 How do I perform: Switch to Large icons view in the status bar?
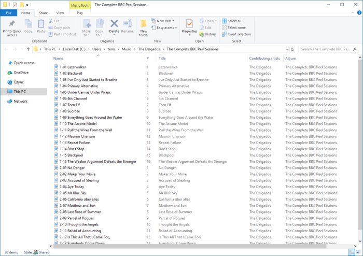358,252
